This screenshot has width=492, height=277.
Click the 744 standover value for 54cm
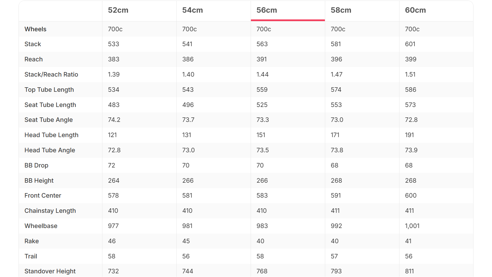tap(188, 271)
